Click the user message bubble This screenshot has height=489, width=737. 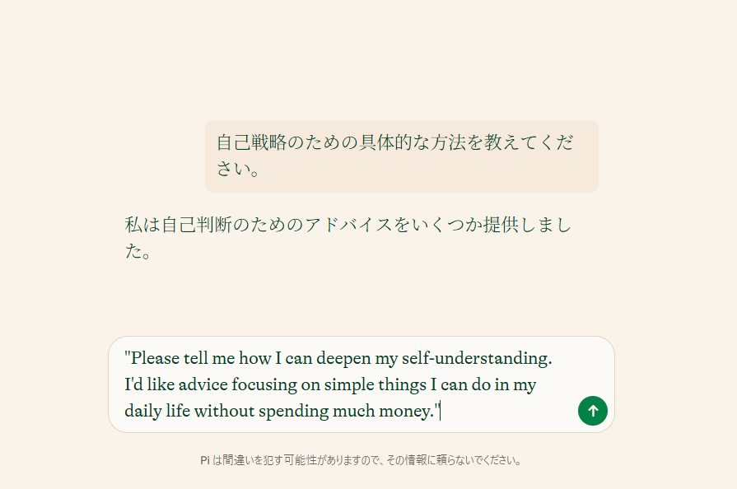[x=401, y=156]
